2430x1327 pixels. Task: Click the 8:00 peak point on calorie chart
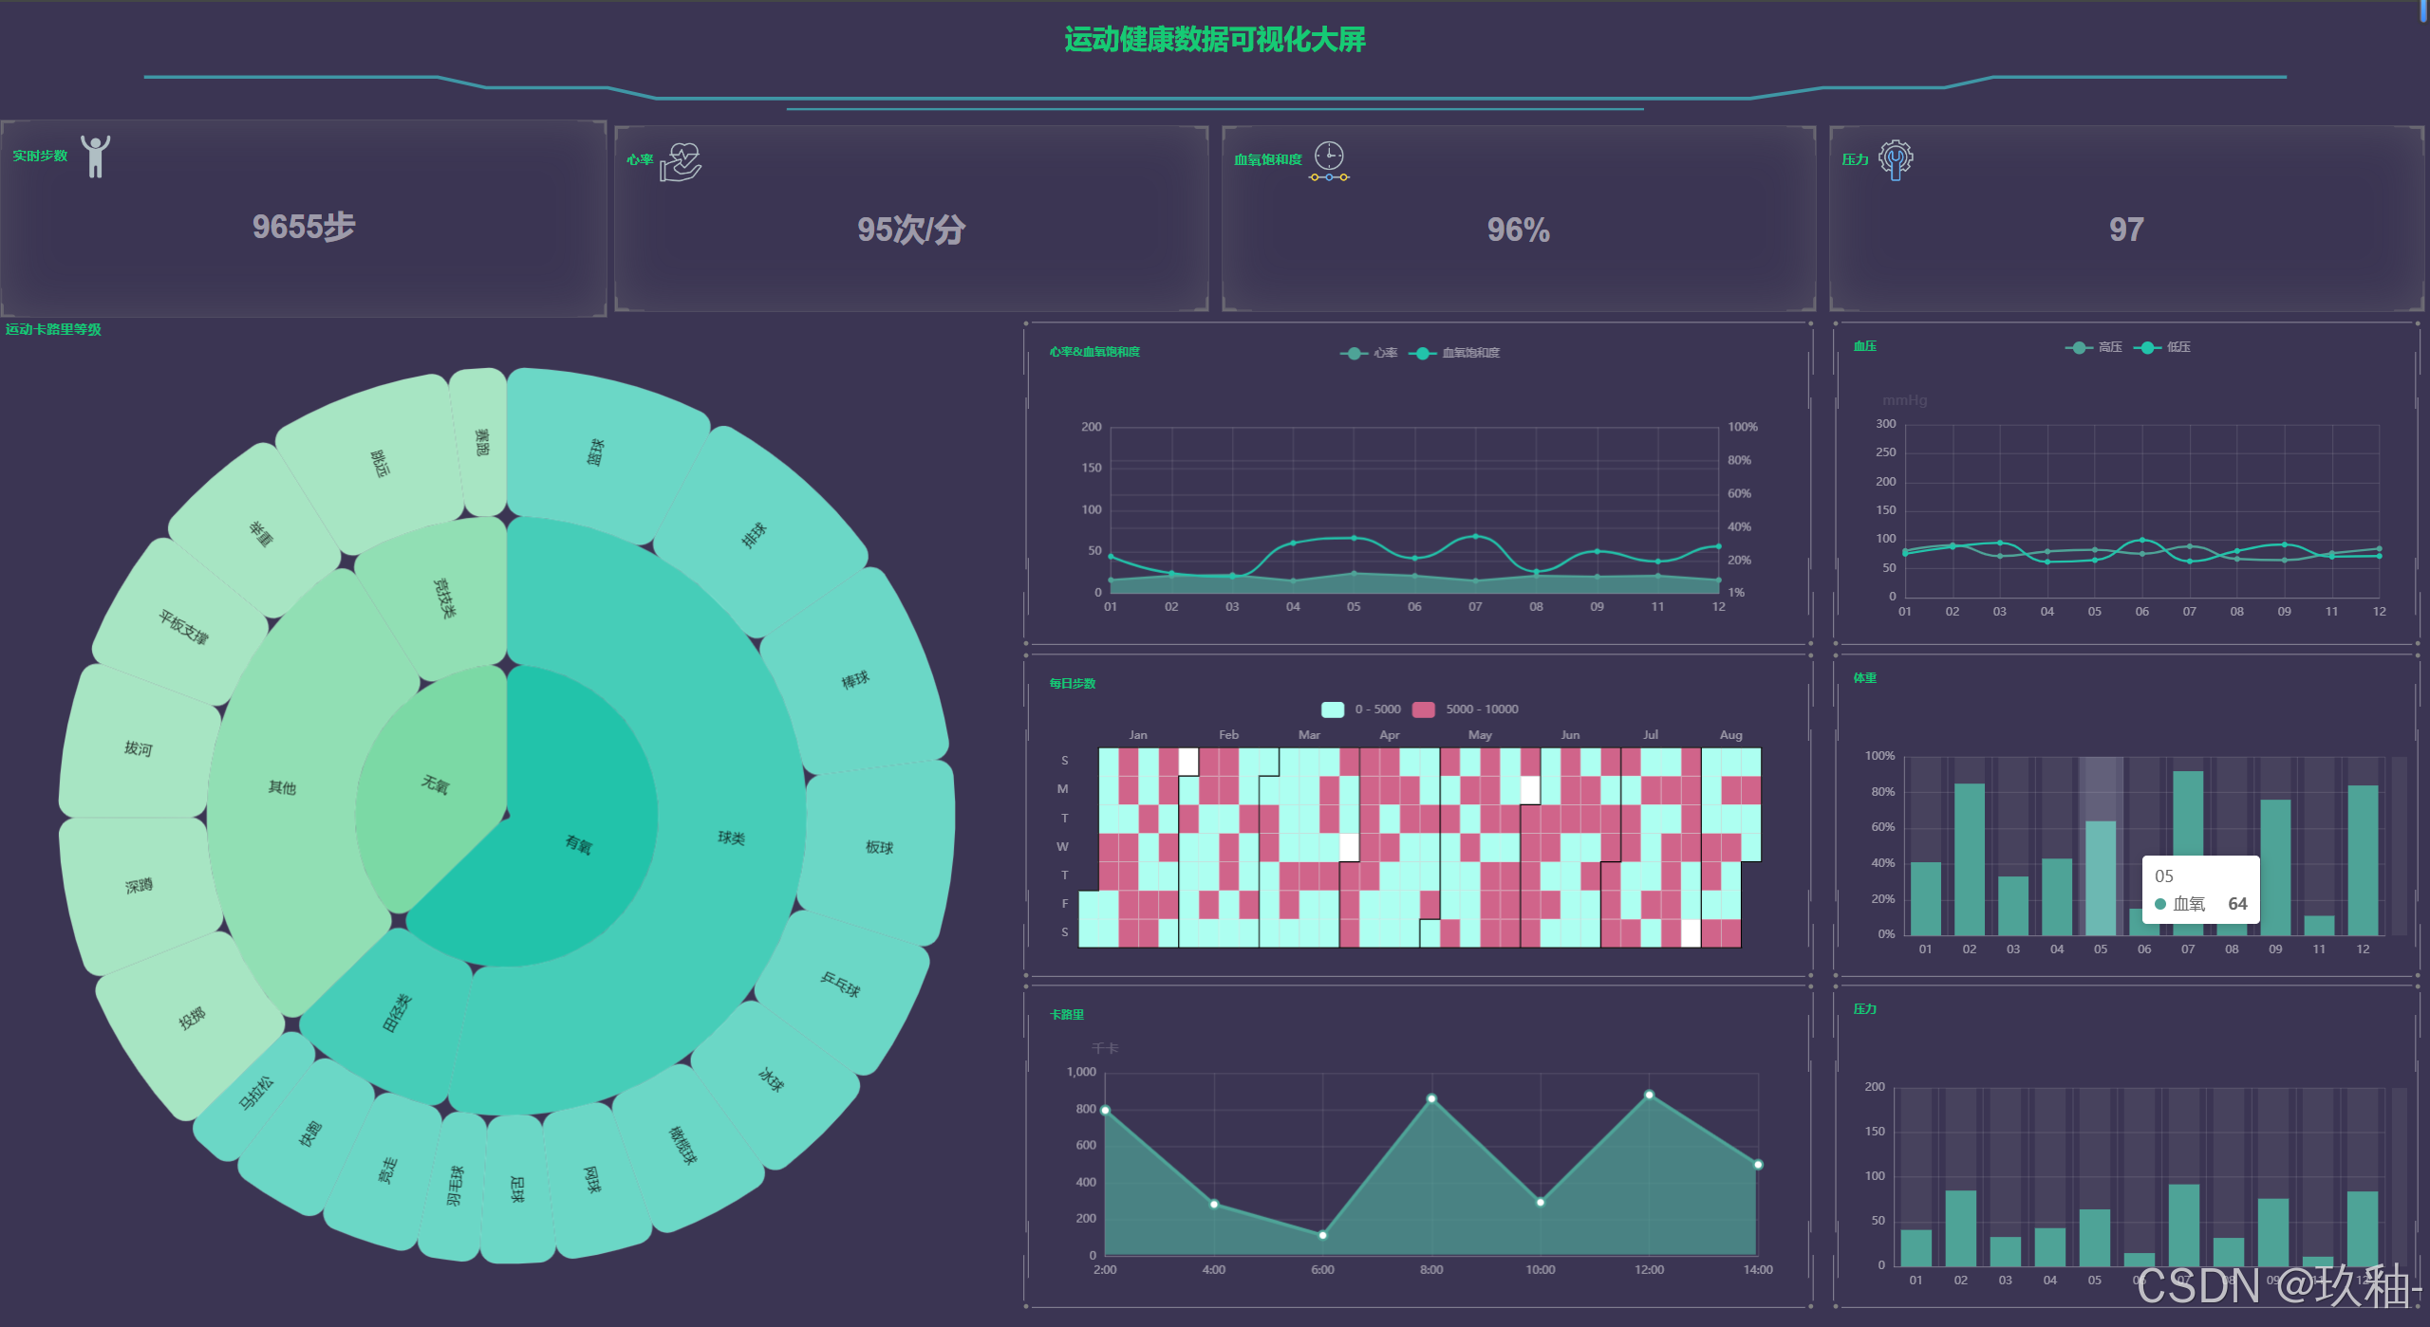(x=1431, y=1098)
